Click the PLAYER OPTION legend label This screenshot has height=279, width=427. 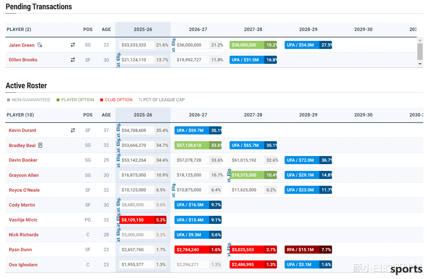77,100
